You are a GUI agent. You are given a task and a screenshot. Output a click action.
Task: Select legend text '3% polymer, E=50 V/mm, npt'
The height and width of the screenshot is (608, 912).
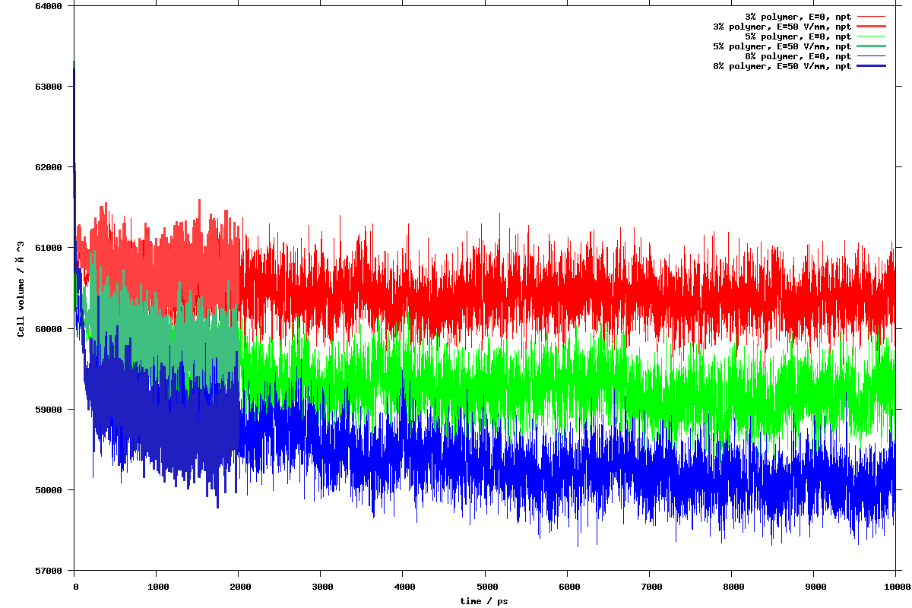click(782, 26)
